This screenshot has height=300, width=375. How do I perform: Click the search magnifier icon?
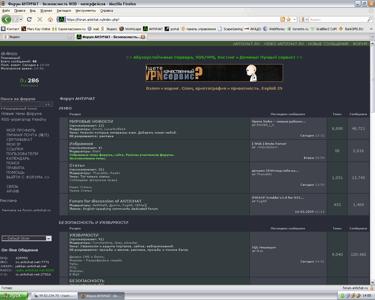point(370,19)
